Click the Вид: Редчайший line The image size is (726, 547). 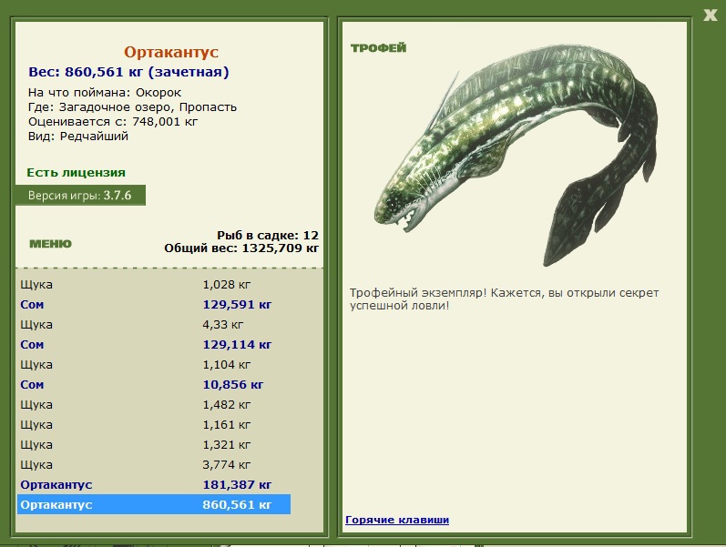[x=78, y=137]
